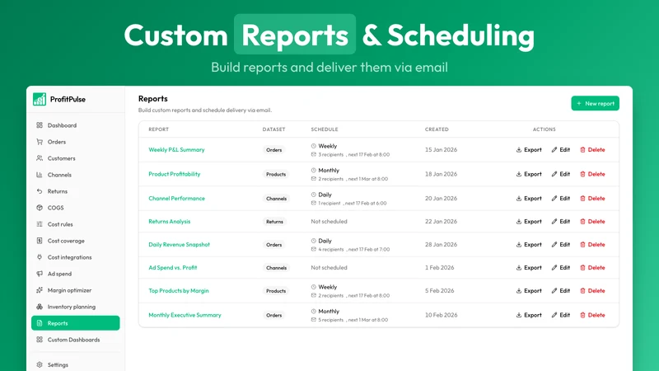Click the clock icon in Channel Performance row
This screenshot has height=371, width=659.
[314, 195]
